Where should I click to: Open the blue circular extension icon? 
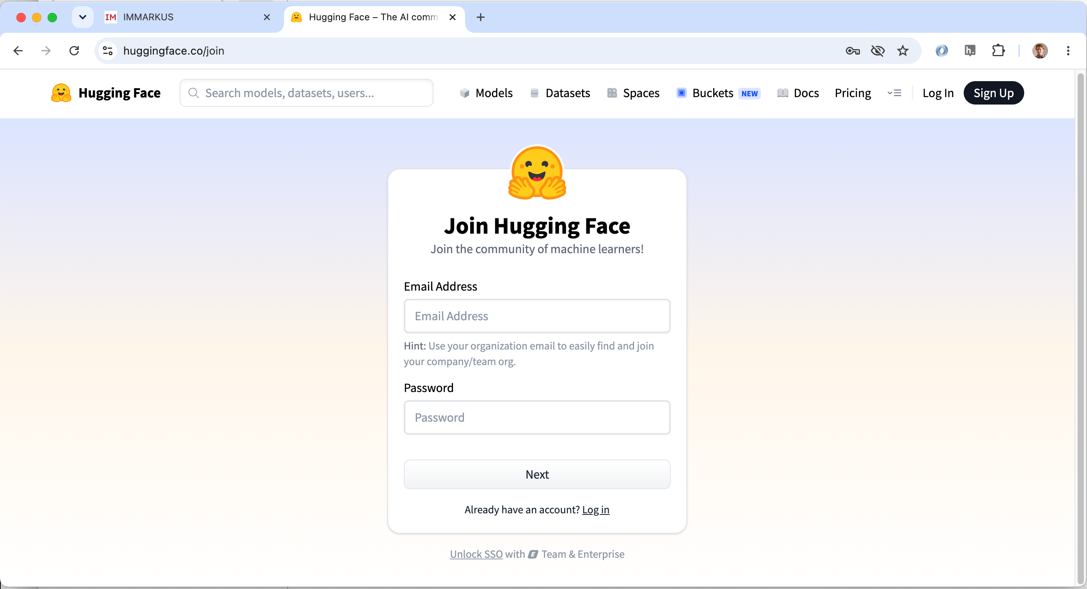point(941,51)
